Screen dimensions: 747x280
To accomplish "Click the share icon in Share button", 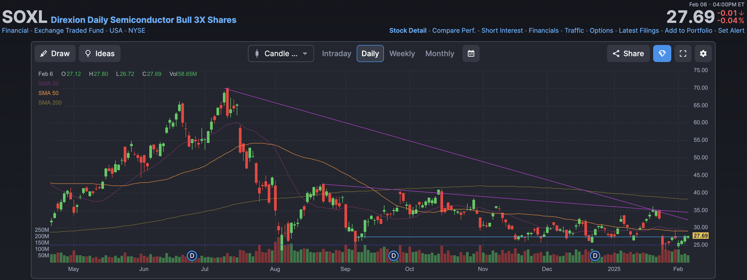I will 616,53.
